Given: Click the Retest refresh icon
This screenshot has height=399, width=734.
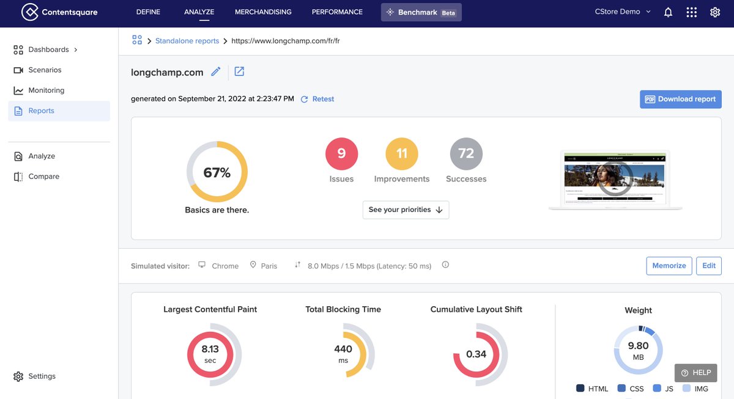Looking at the screenshot, I should (x=305, y=99).
